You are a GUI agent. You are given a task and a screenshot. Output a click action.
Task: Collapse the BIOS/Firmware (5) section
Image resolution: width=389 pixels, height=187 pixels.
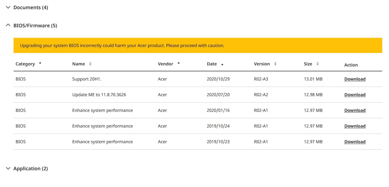[x=8, y=26]
